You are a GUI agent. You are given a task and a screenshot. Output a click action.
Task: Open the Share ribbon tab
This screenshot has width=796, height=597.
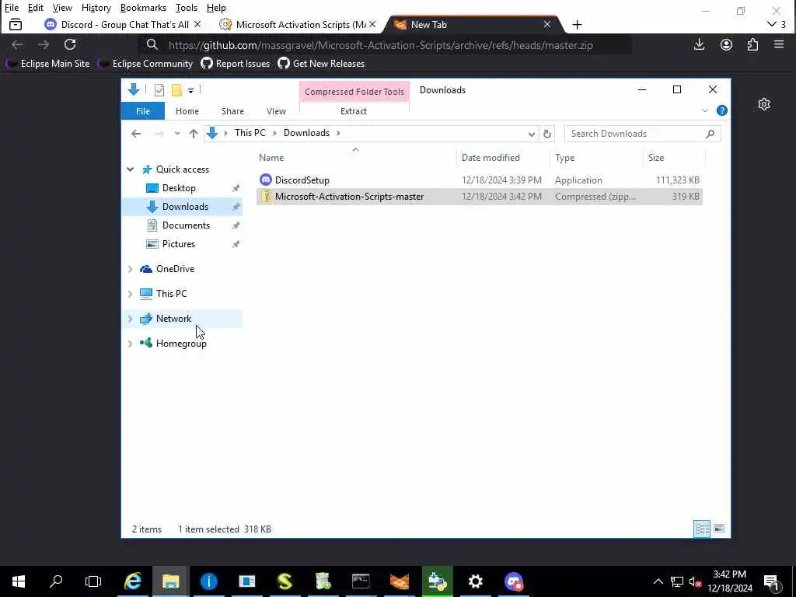pyautogui.click(x=232, y=111)
